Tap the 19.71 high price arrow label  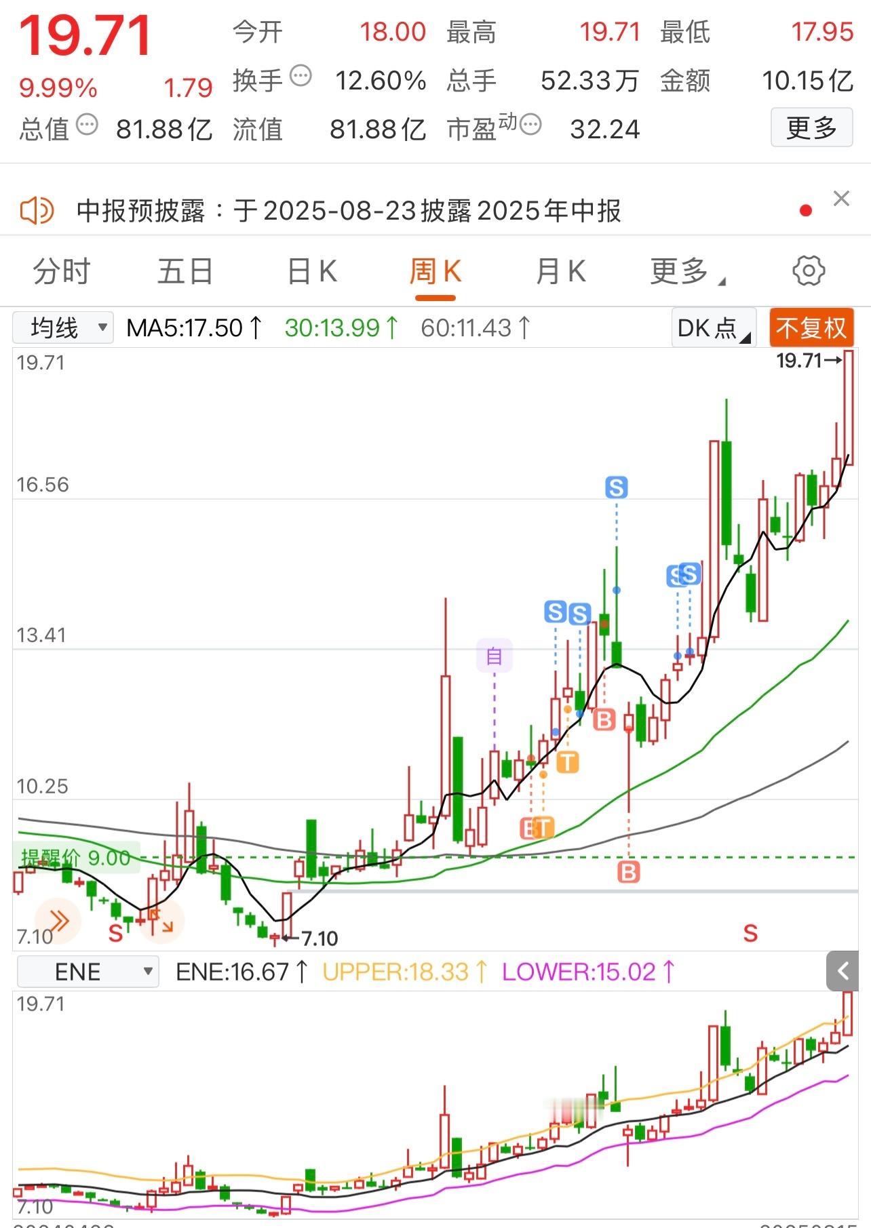click(809, 361)
